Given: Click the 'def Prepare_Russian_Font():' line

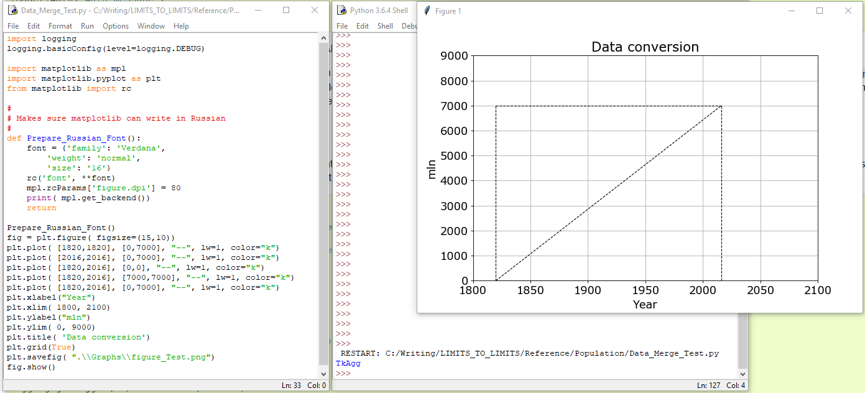Looking at the screenshot, I should (x=74, y=138).
